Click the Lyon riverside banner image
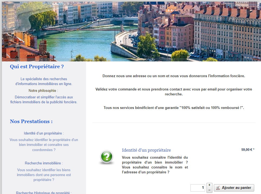The width and height of the screenshot is (261, 194). click(131, 32)
